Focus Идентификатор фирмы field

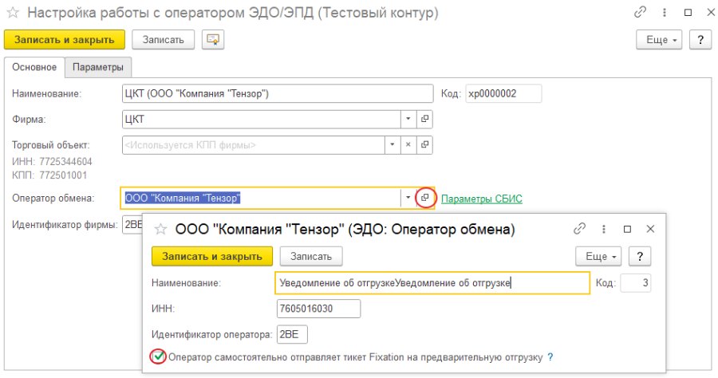coord(132,224)
